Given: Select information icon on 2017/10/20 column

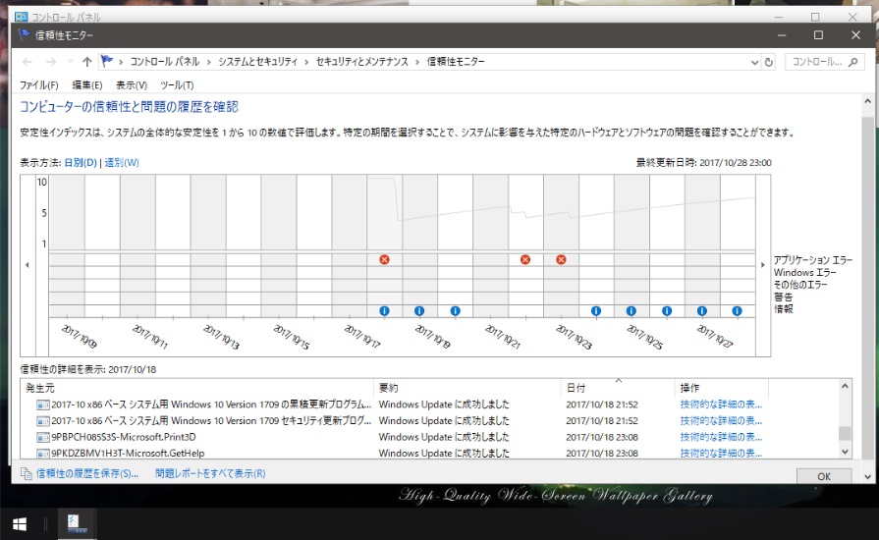Looking at the screenshot, I should tap(455, 311).
